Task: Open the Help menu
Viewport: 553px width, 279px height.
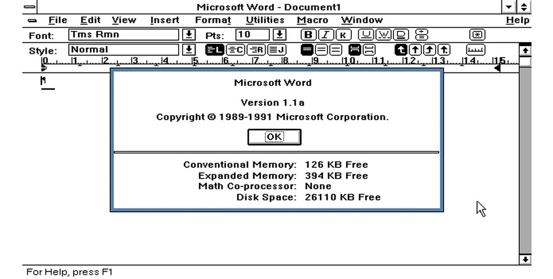Action: coord(518,20)
